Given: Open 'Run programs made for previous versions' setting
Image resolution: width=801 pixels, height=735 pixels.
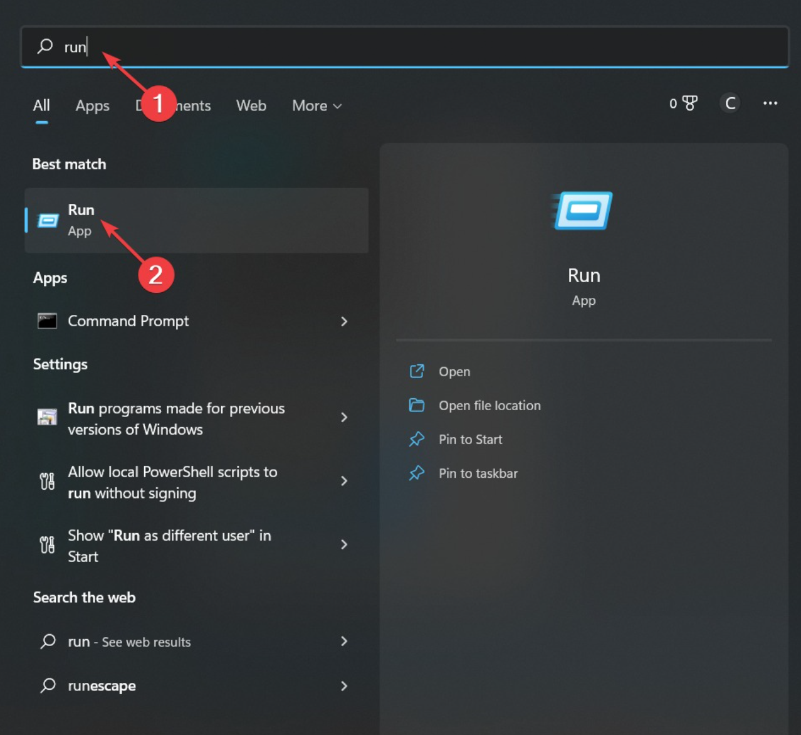Looking at the screenshot, I should pos(196,418).
